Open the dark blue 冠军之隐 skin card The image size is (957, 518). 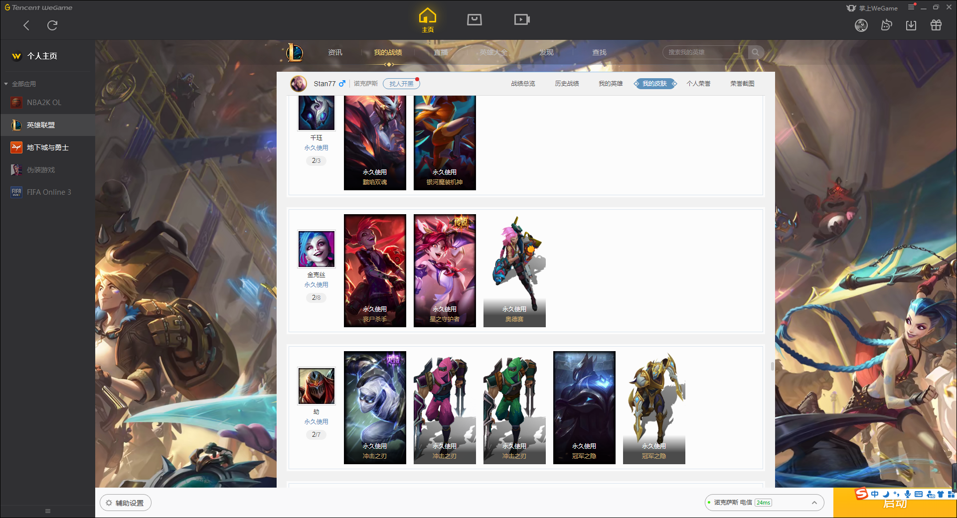pyautogui.click(x=584, y=408)
